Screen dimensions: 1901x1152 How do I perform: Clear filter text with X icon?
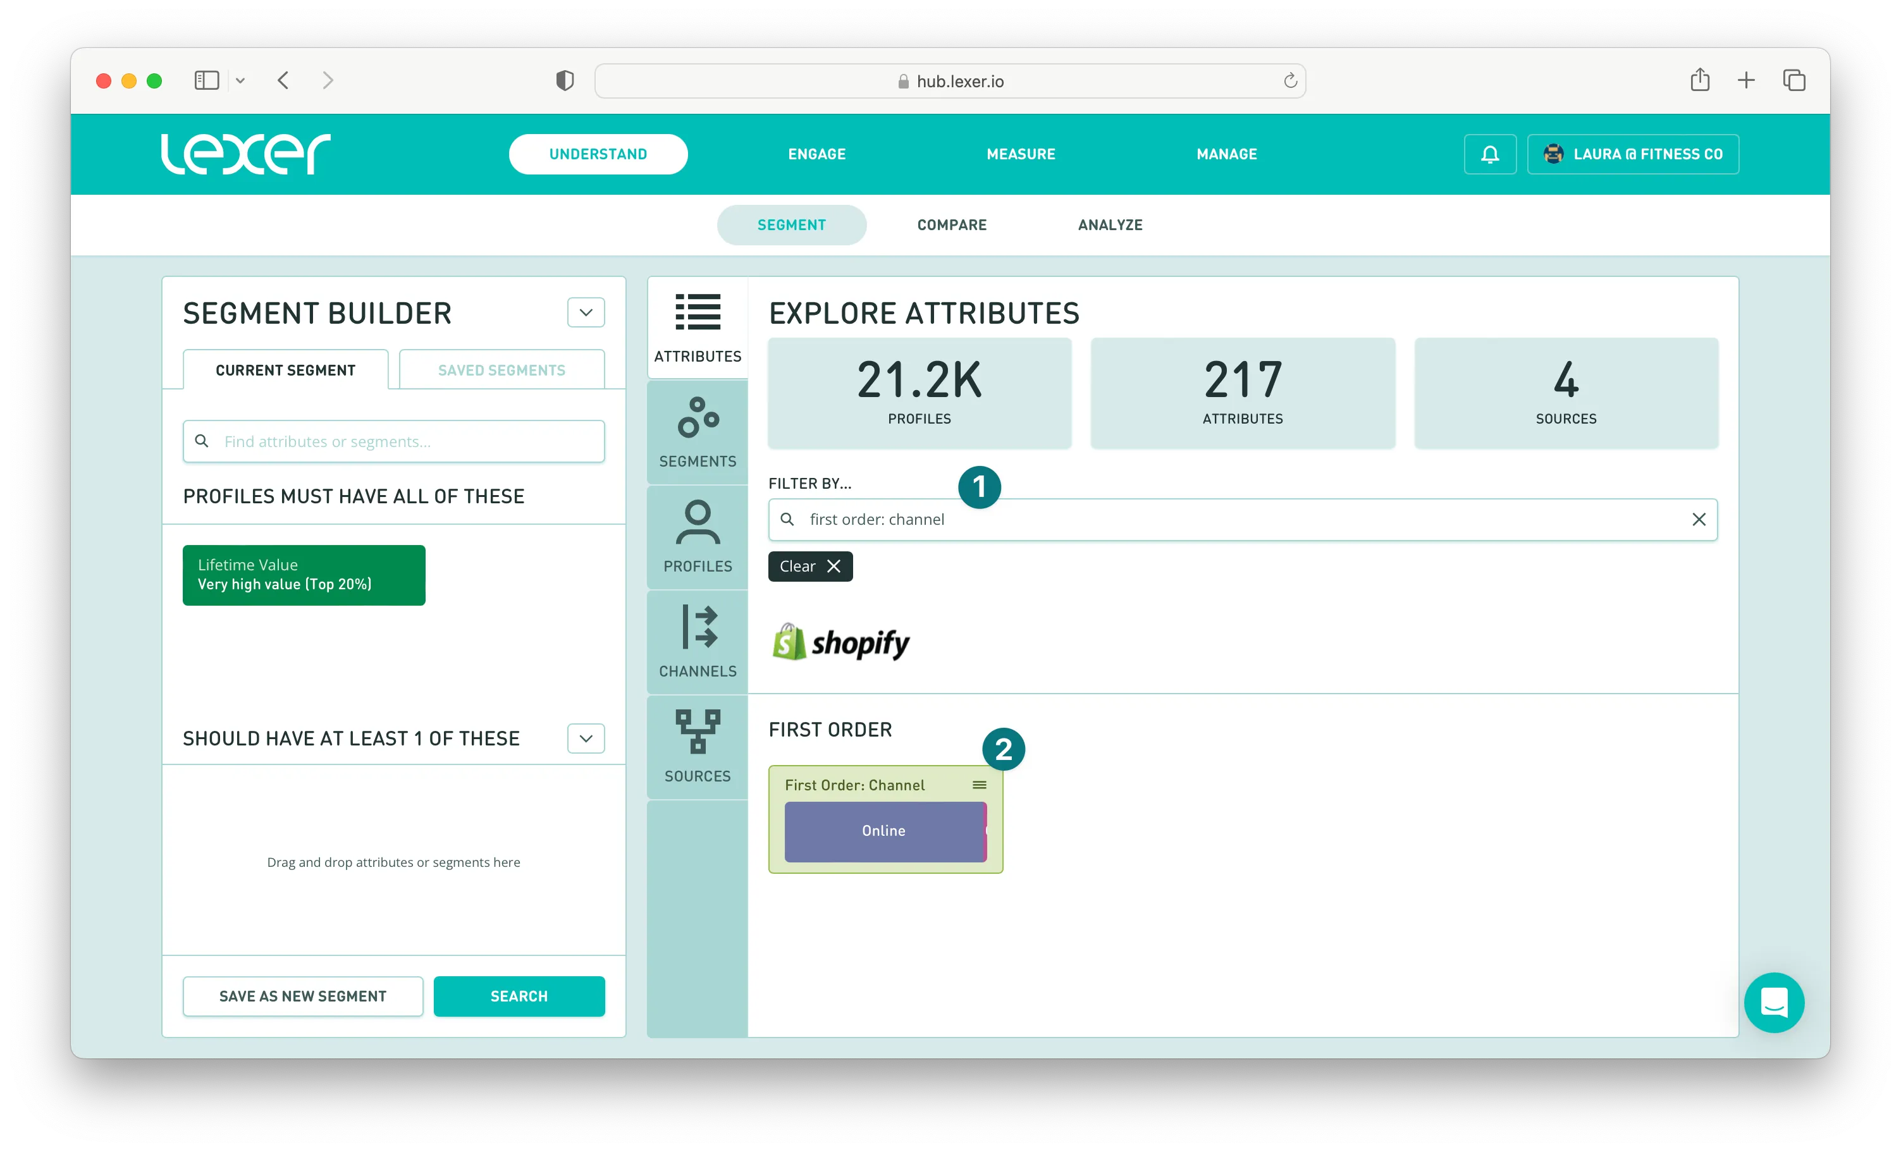(1698, 519)
